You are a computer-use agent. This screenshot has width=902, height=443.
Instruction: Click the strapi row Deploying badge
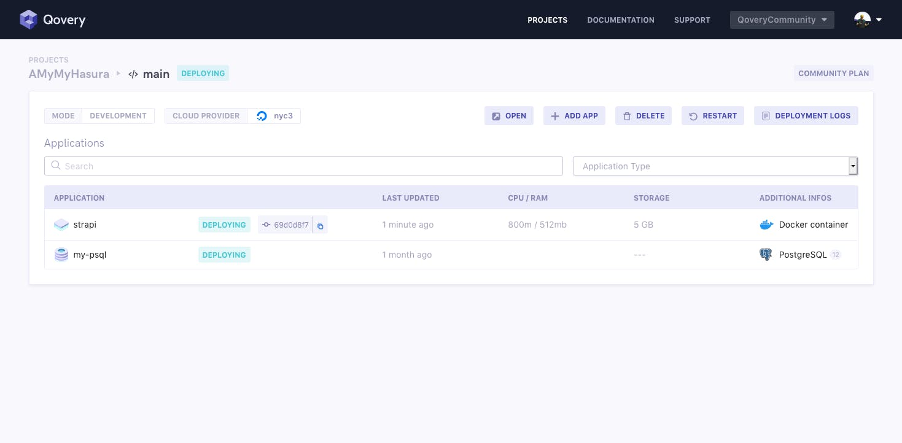[x=224, y=225]
